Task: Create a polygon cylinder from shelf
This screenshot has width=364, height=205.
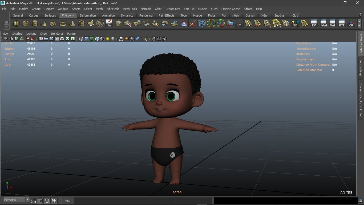Action: coord(35,23)
